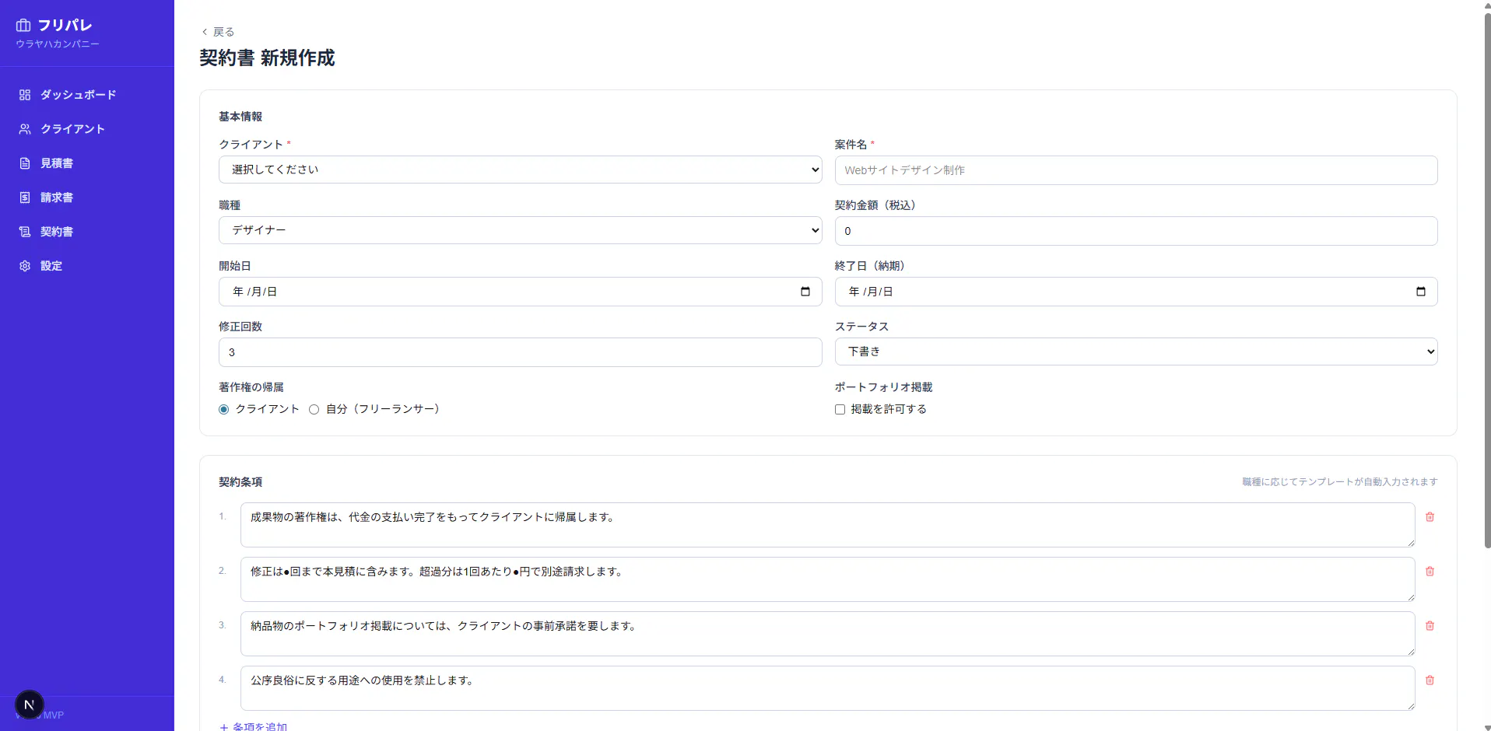This screenshot has height=731, width=1491.
Task: Go to ダッシュボード in sidebar menu
Action: (x=87, y=95)
